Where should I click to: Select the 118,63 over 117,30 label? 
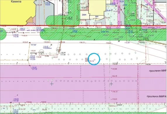coord(16,100)
